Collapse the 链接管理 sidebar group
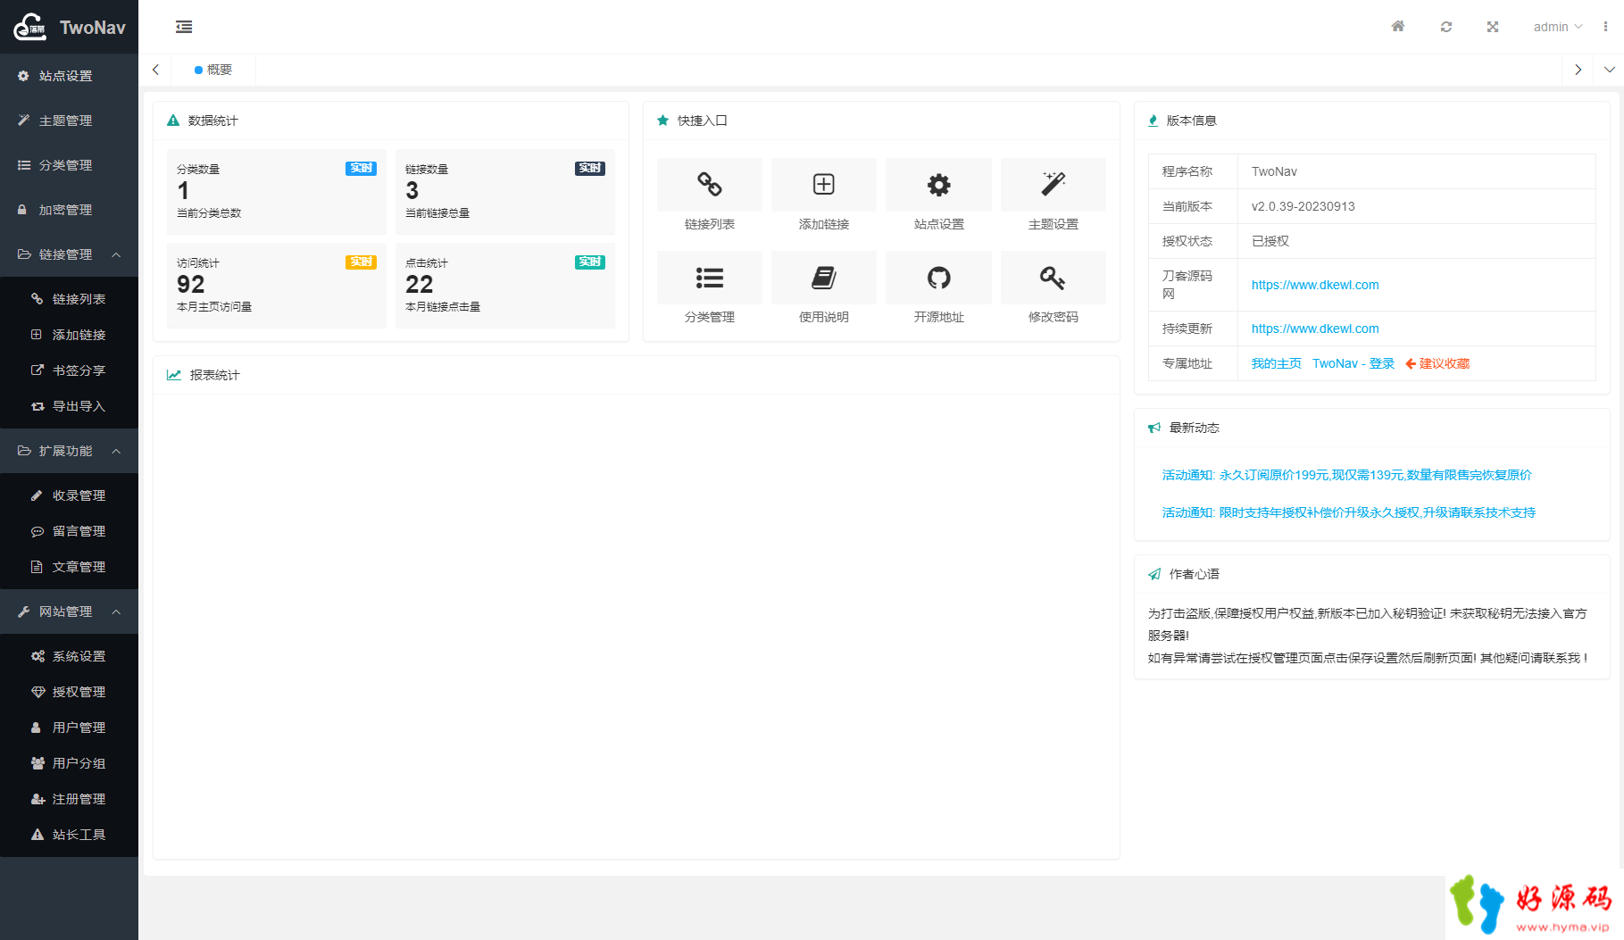Viewport: 1624px width, 940px height. [x=69, y=254]
